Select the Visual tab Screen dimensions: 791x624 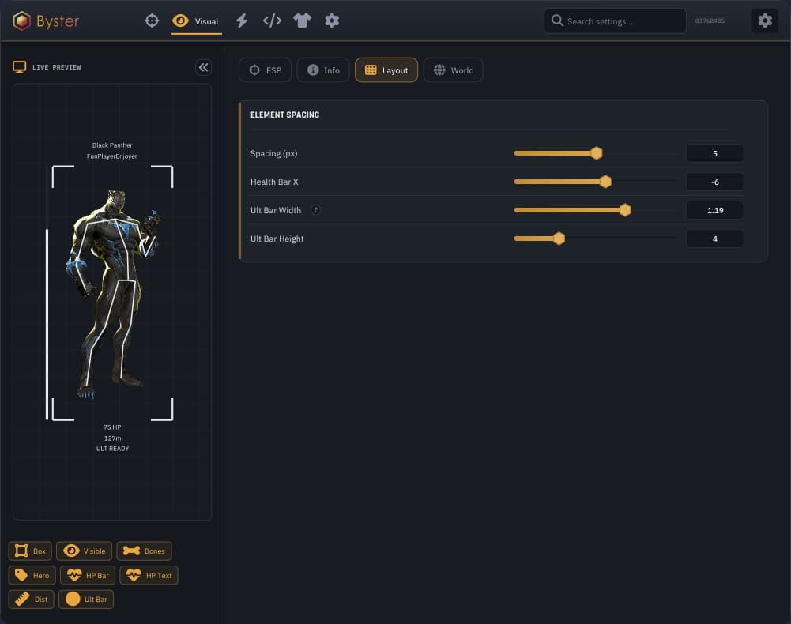pos(196,21)
